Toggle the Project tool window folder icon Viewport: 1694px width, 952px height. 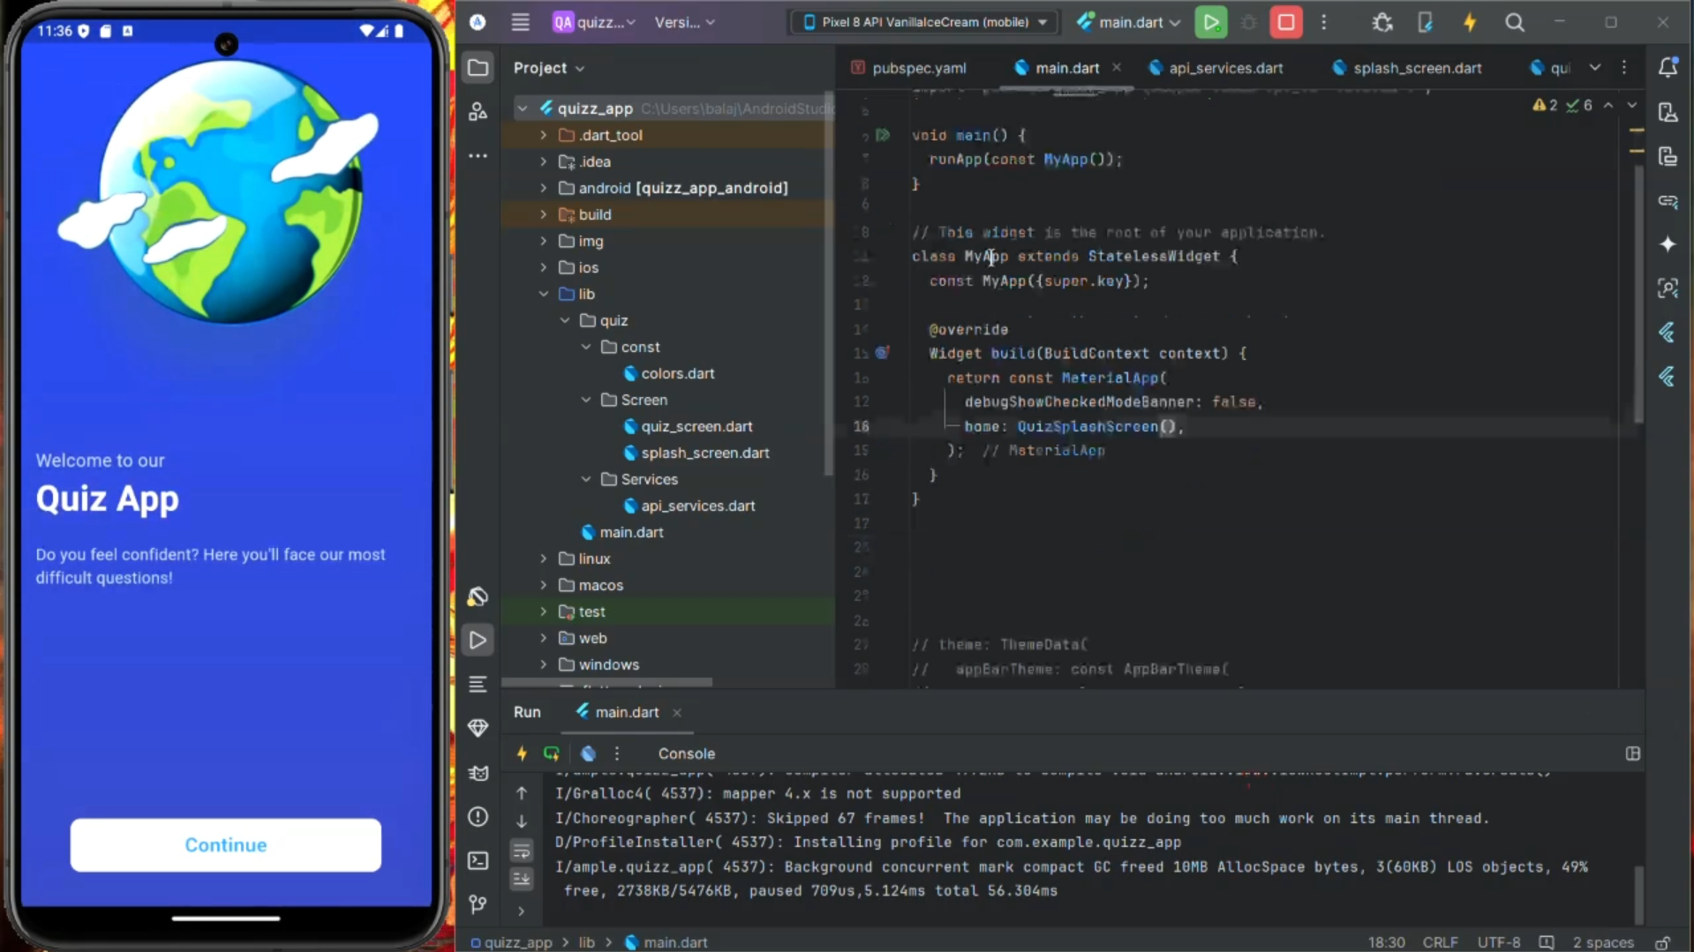click(478, 68)
